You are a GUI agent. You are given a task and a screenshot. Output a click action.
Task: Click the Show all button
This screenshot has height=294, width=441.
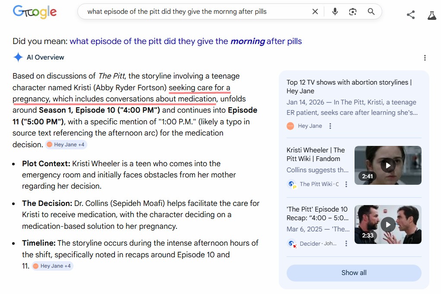point(354,273)
